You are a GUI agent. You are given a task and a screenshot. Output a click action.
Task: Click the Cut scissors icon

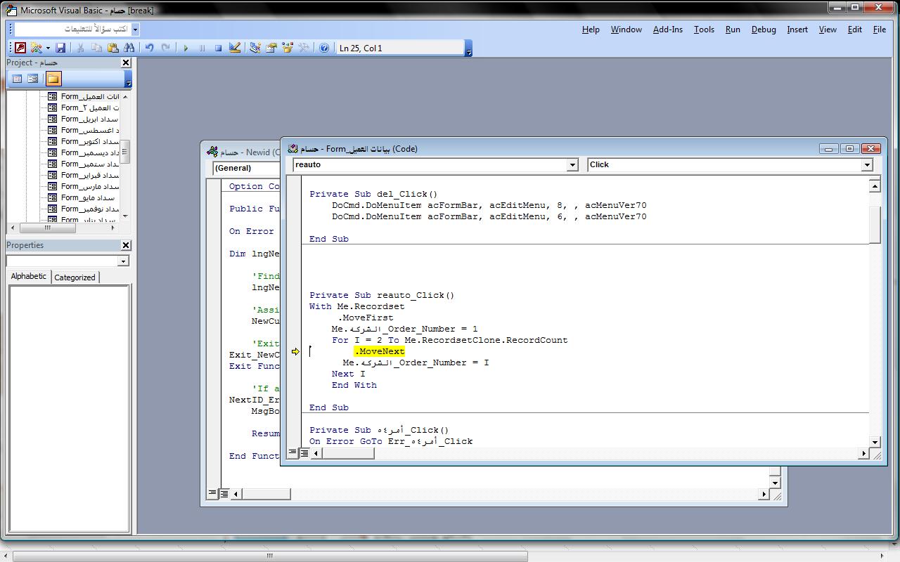(80, 48)
